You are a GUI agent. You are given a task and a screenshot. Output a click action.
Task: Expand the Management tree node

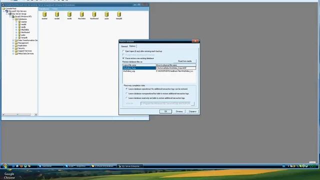13,43
